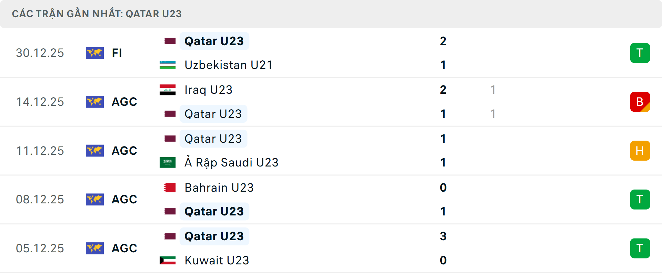Expand the Bahrain U23 versus Qatar match
Viewport: 662px width, 273px height.
click(345, 199)
